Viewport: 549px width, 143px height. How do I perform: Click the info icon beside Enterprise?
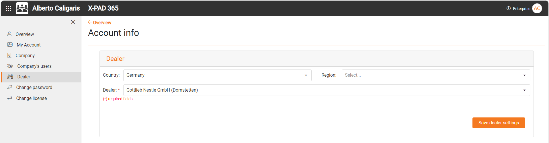tap(509, 8)
